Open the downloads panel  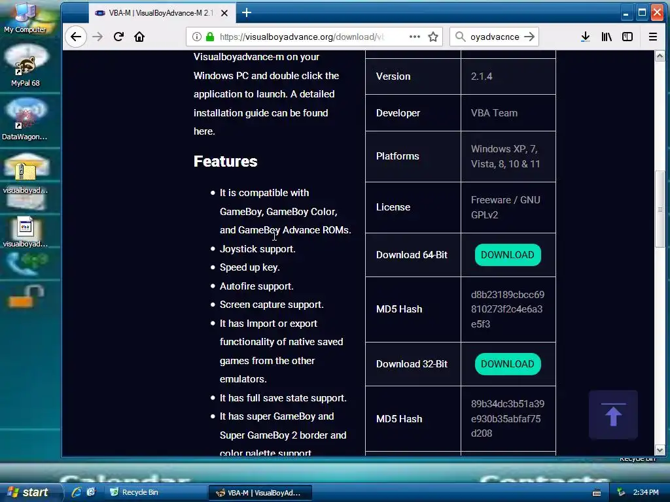[586, 37]
